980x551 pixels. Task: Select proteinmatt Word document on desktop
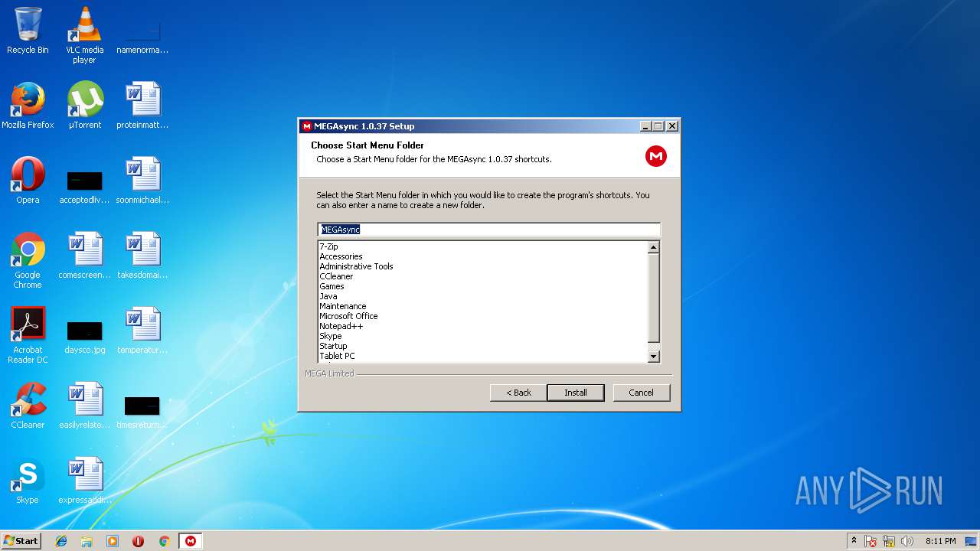[142, 106]
